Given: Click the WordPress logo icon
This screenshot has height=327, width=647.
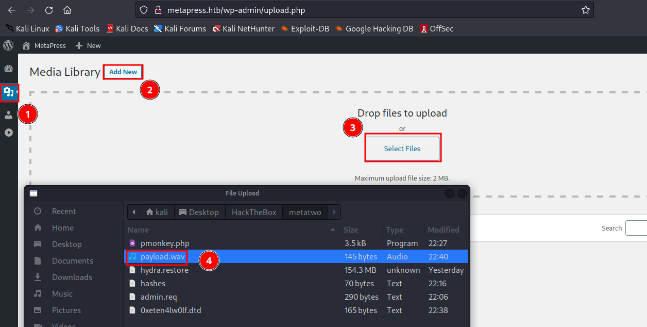Looking at the screenshot, I should coord(8,45).
